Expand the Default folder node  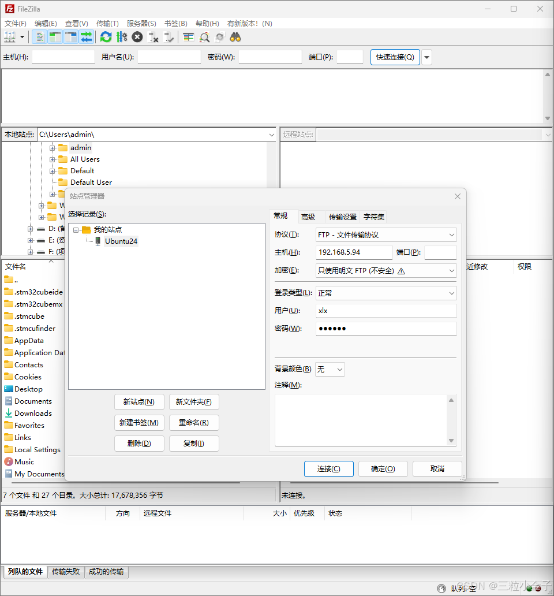(52, 171)
